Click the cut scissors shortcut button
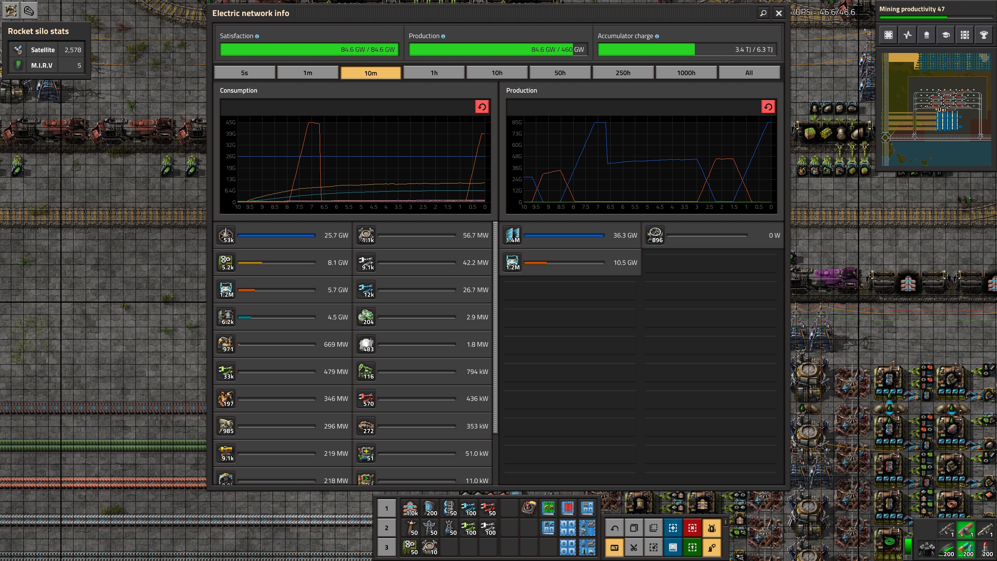The width and height of the screenshot is (997, 561). point(634,548)
